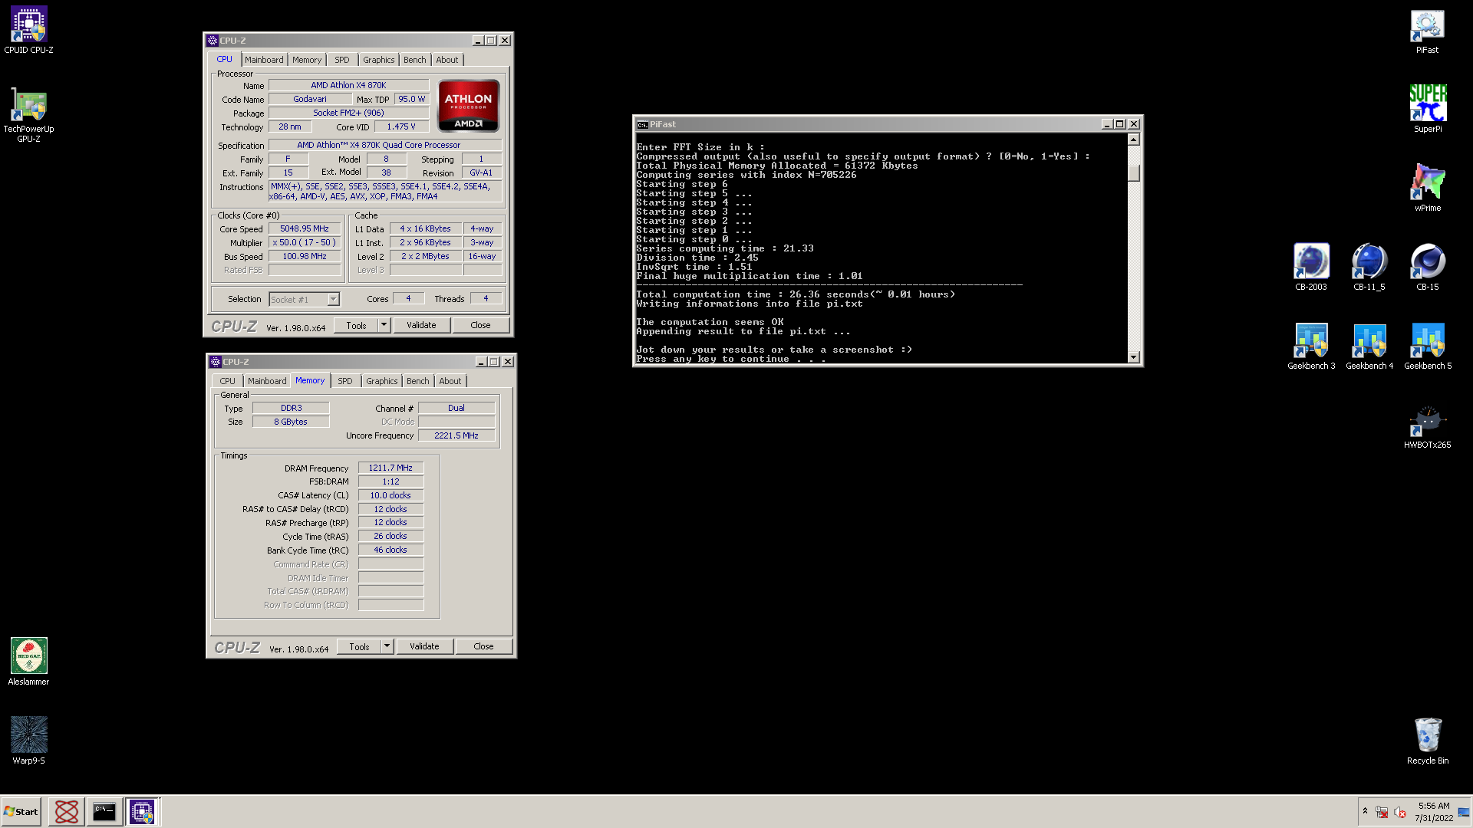The height and width of the screenshot is (828, 1473).
Task: Select the CB-11_5 desktop icon
Action: (x=1369, y=267)
